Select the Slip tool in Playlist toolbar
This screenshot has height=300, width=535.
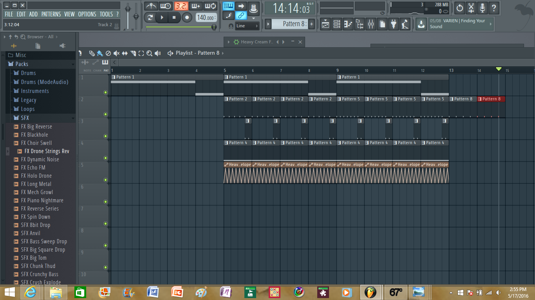pos(125,53)
